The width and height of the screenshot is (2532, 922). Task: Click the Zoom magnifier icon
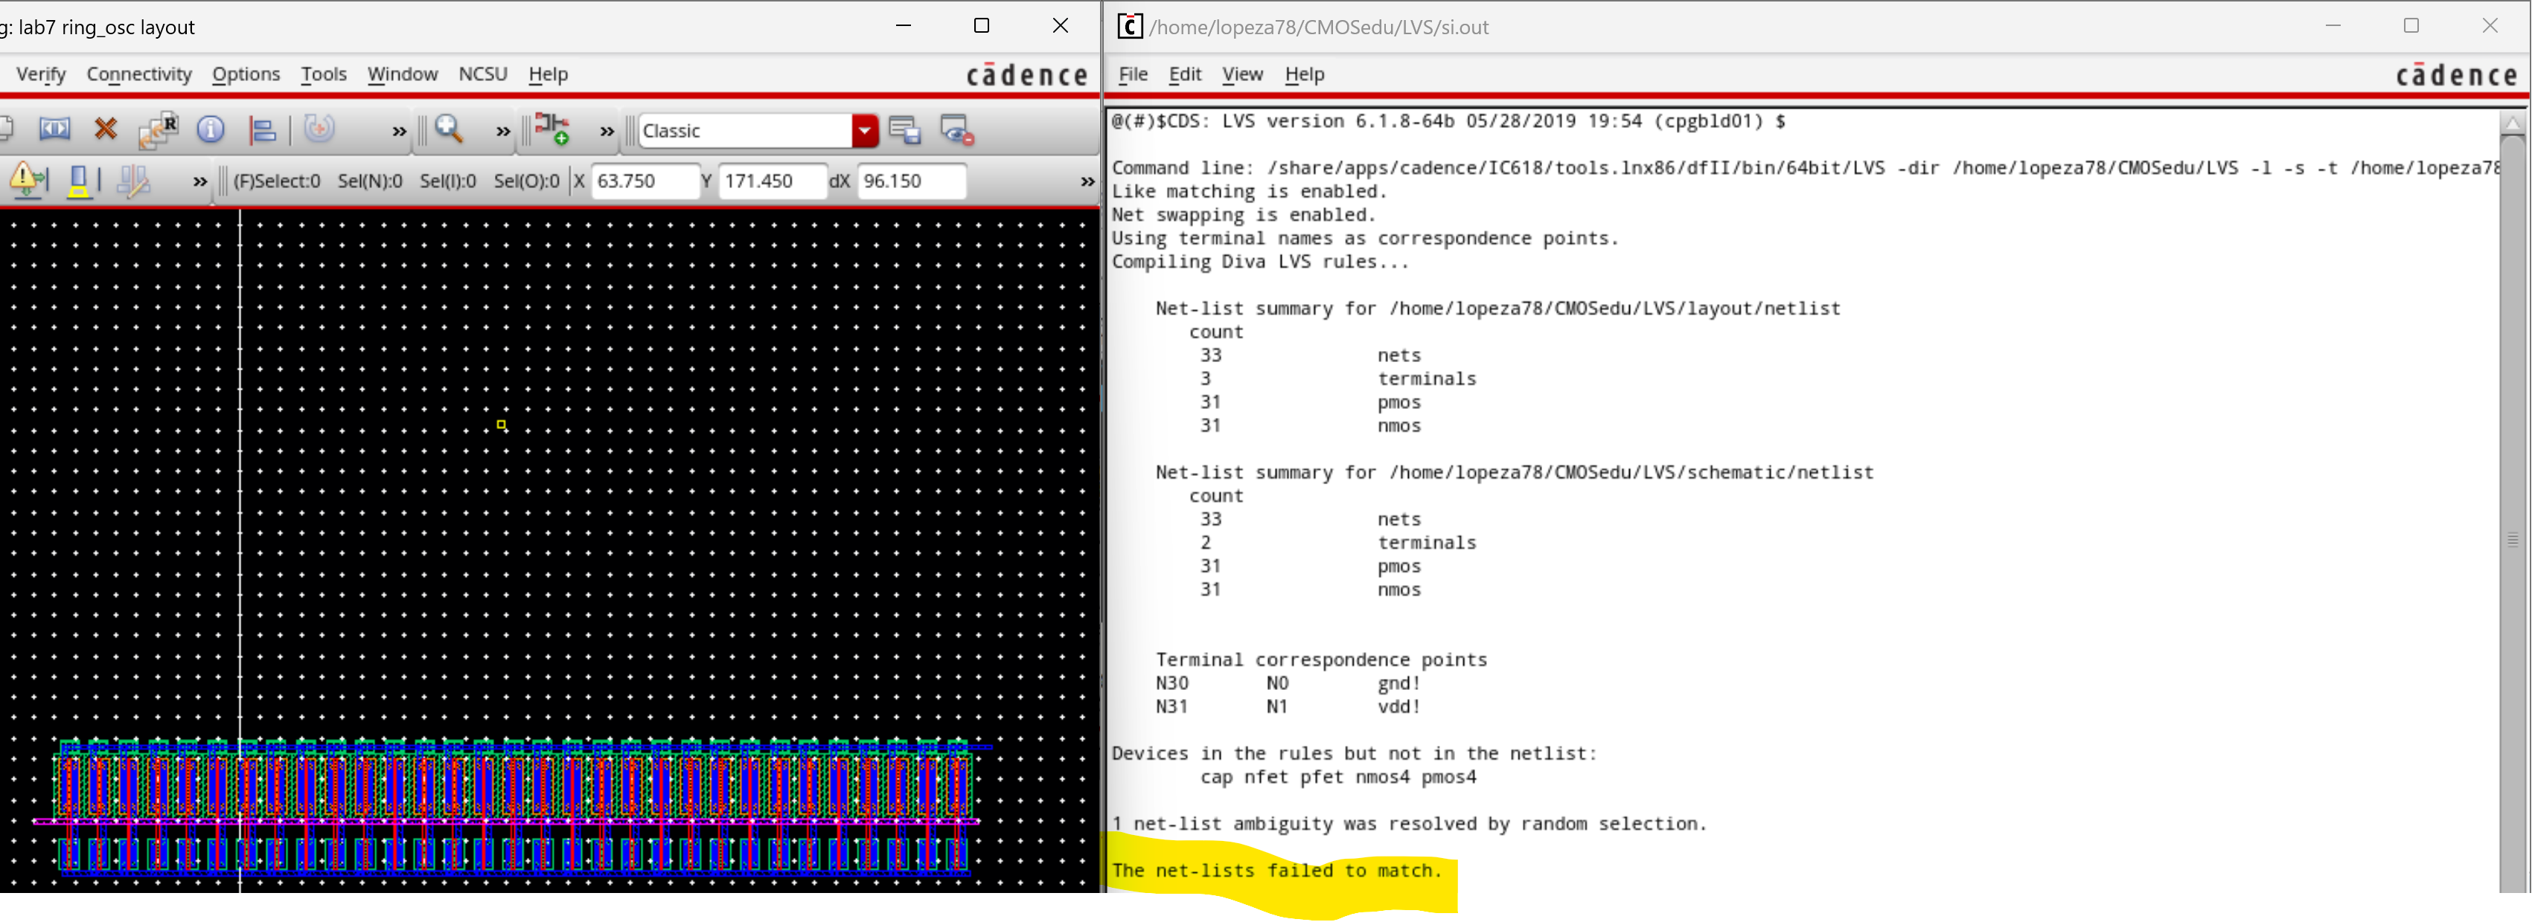click(450, 129)
